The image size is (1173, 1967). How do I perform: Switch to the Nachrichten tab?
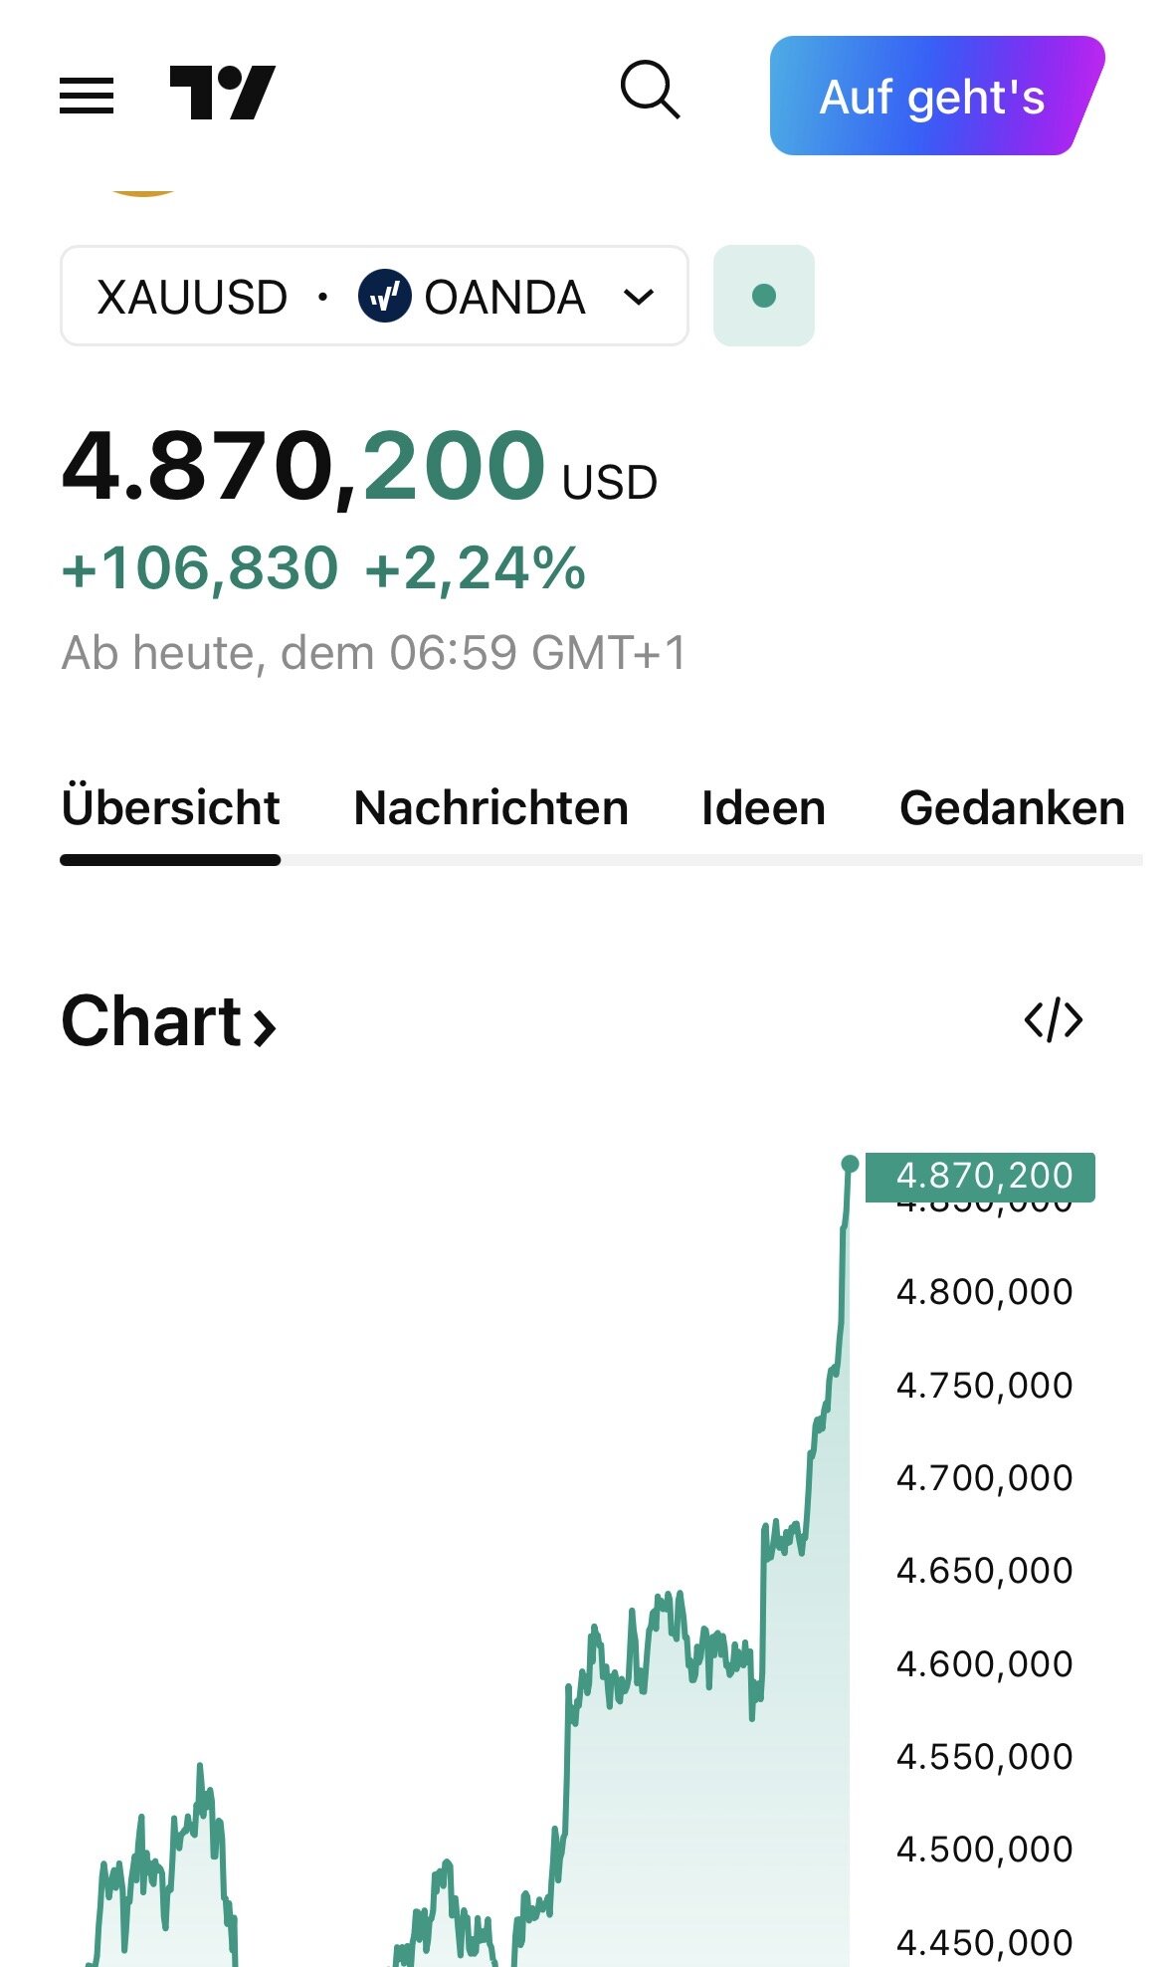(490, 808)
